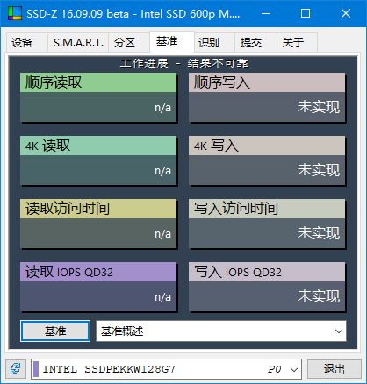
Task: Click the 退出 button
Action: pos(335,369)
